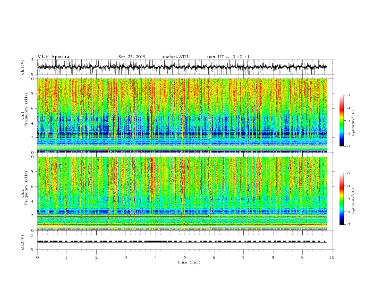
Task: Click the ch.2 color bar "log(PSD)(V²/Hz)" label
Action: coord(354,201)
